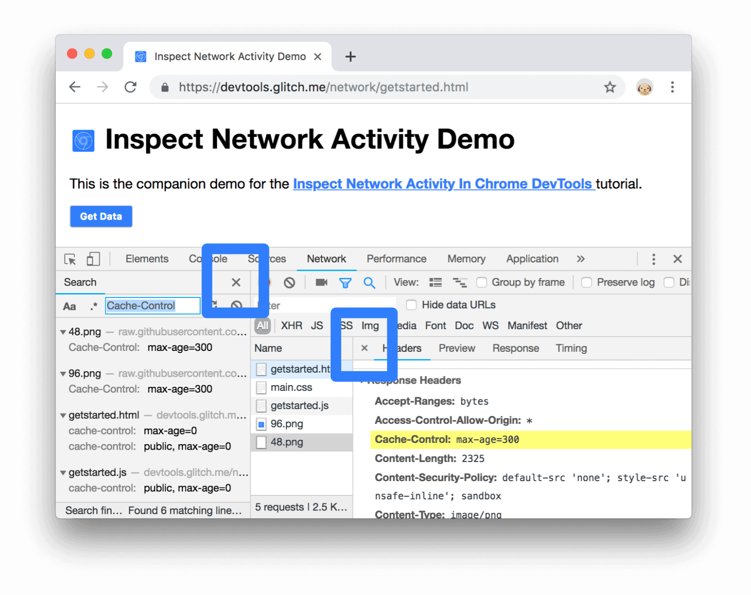Click highlighted Cache-Control: max-age=300 header
The width and height of the screenshot is (751, 595).
point(530,439)
